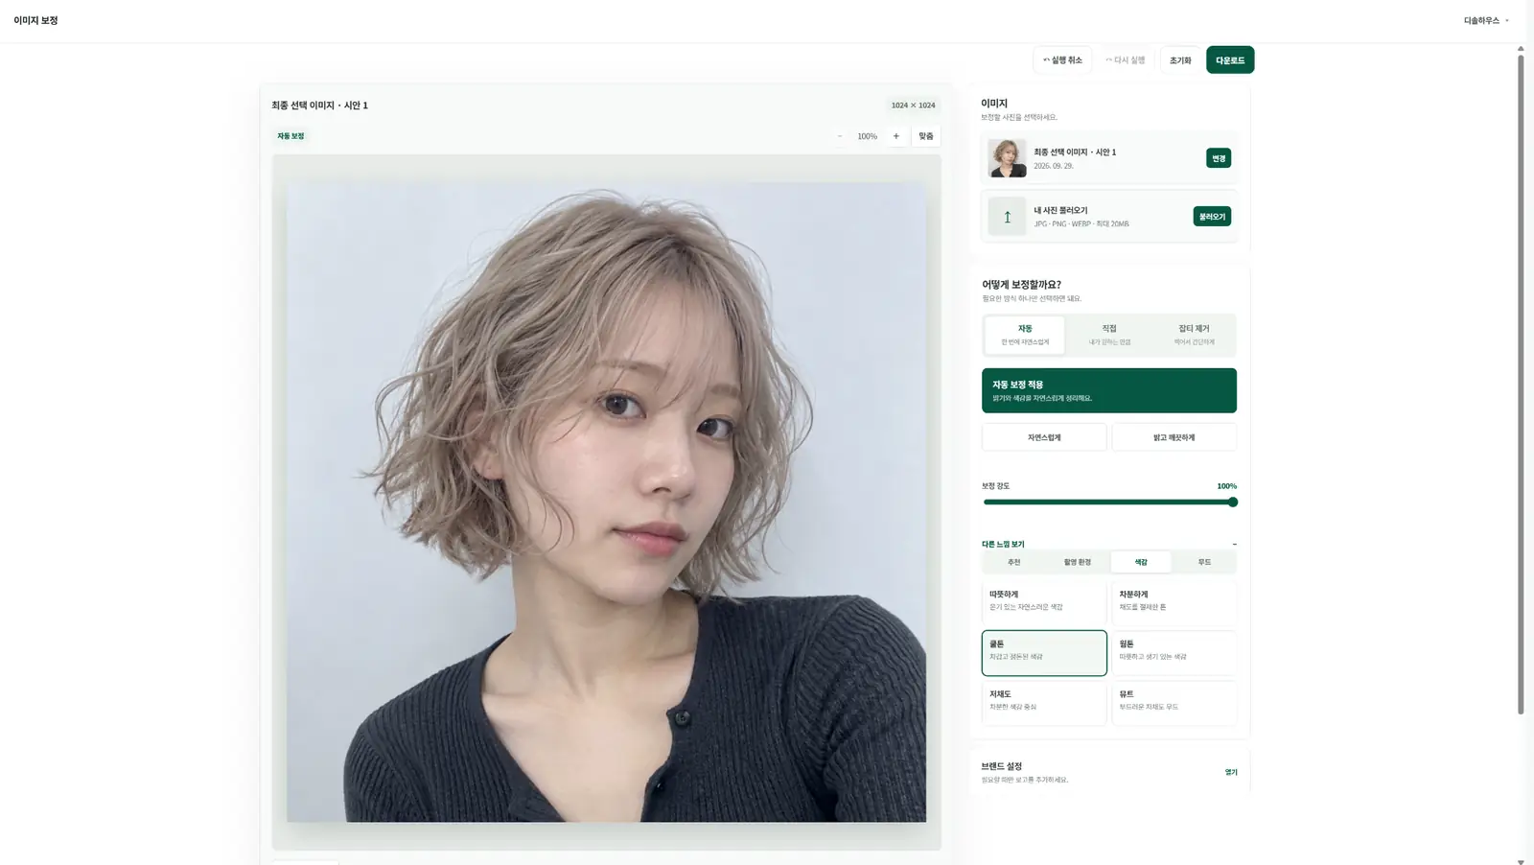The image size is (1534, 865).
Task: Click the page vertical scrollbar
Action: 1521,384
